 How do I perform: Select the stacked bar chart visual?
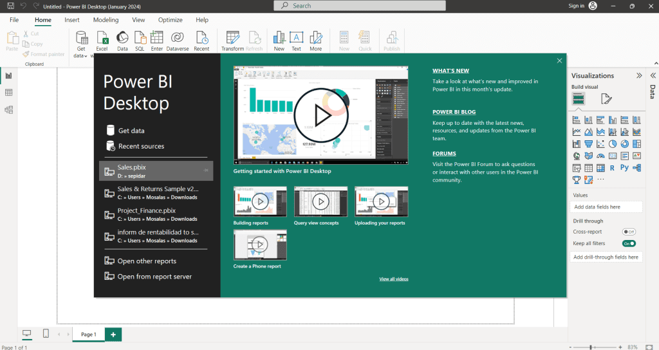click(x=577, y=120)
